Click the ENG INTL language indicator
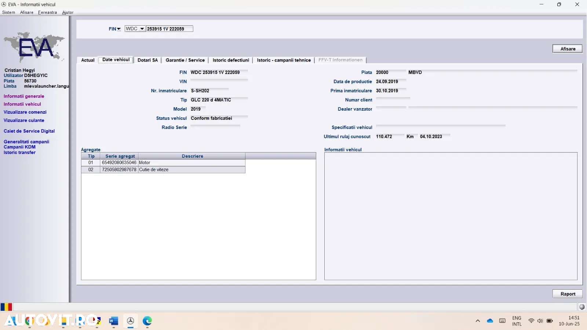The image size is (587, 330). (517, 321)
